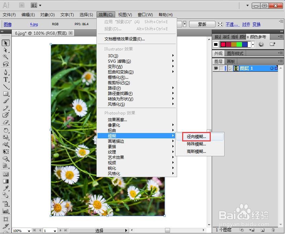The image size is (285, 234).
Task: Select the Paintbrush tool
Action: point(6,101)
